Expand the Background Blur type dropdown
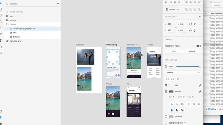Screen dimensions: 223x125 pyautogui.click(x=185, y=123)
